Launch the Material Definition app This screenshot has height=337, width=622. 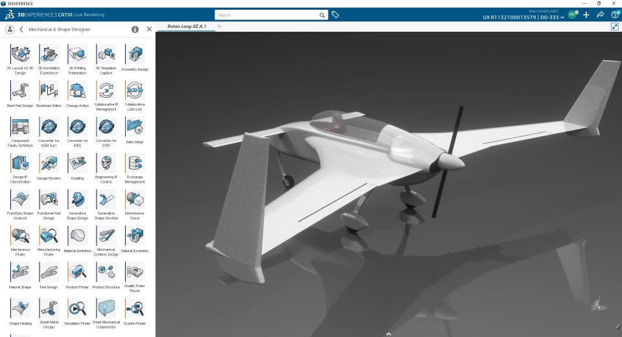pos(77,236)
